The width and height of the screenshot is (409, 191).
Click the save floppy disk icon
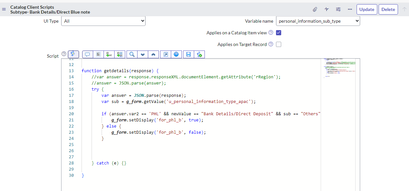[189, 54]
